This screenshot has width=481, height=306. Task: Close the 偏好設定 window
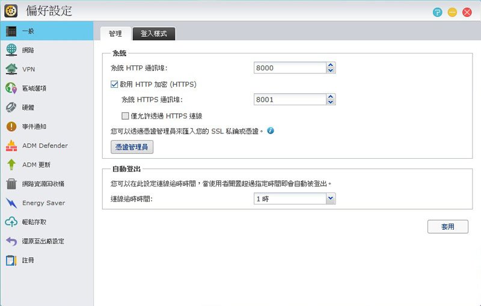pos(467,12)
